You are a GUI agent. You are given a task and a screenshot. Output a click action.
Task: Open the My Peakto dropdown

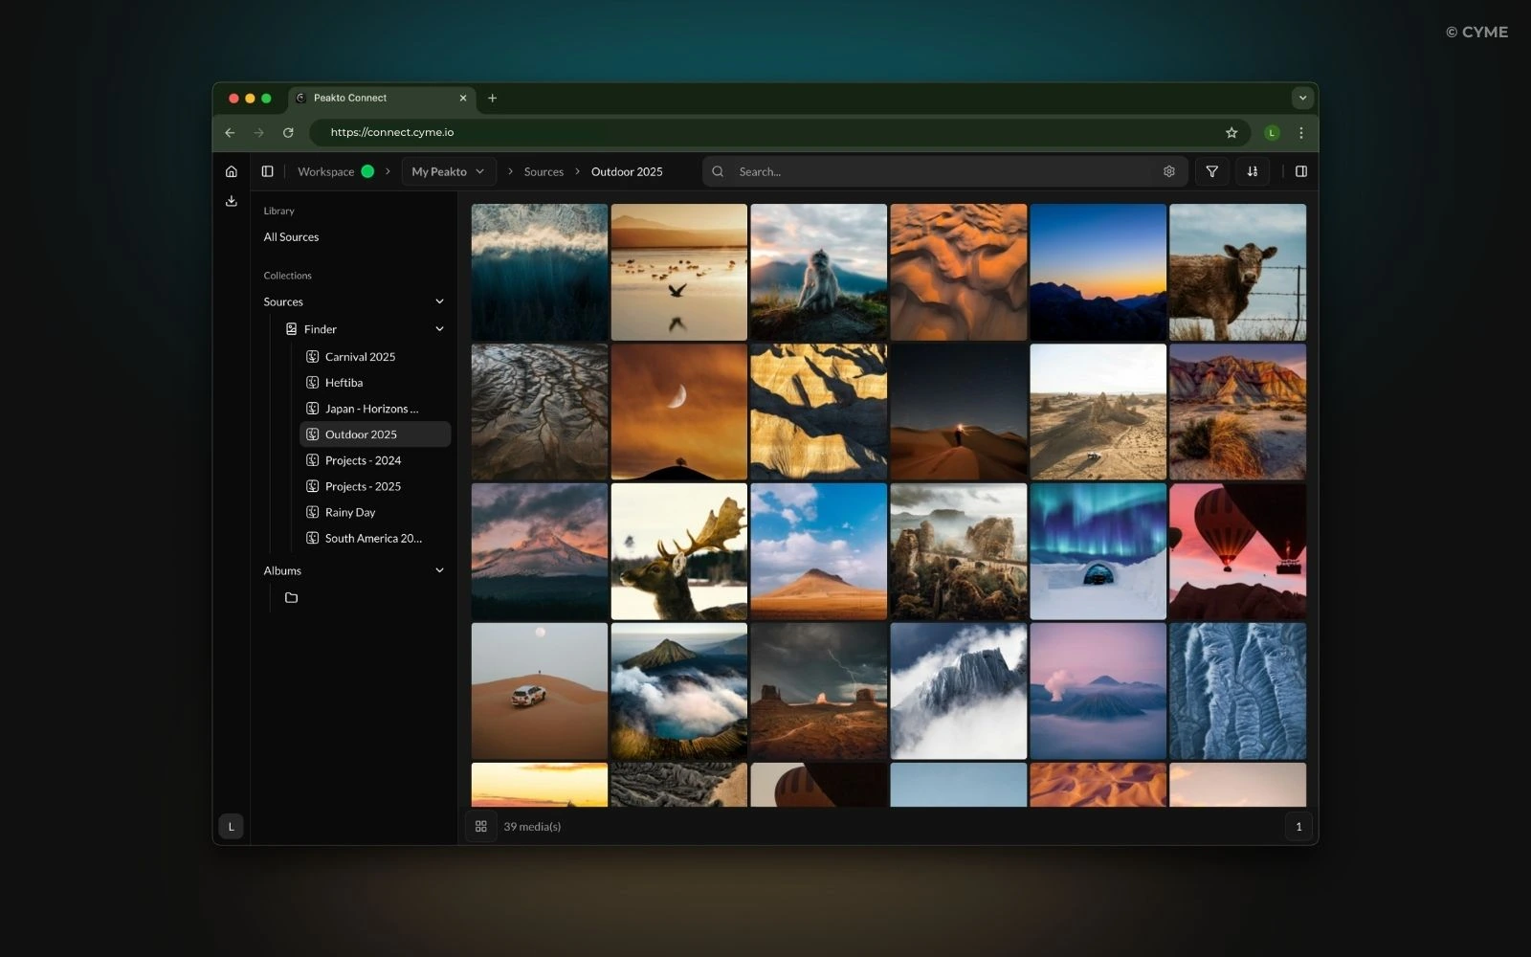[x=448, y=171]
